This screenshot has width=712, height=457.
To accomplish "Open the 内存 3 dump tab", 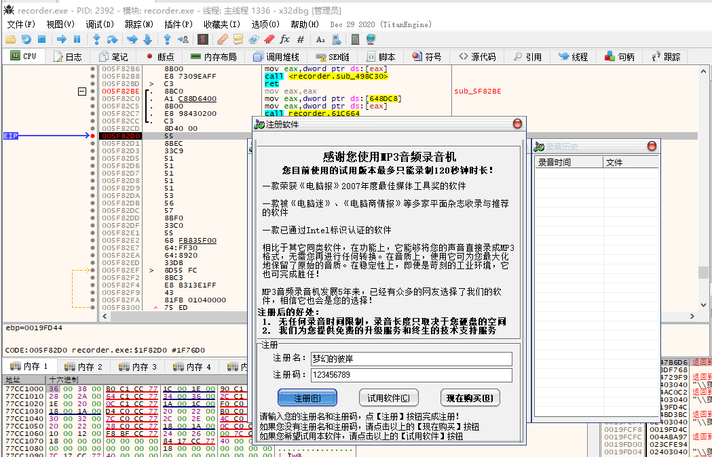I will tap(138, 366).
